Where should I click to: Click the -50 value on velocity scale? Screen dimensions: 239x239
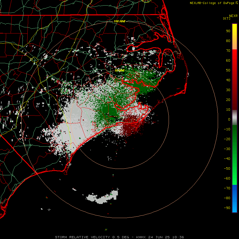(x=227, y=169)
